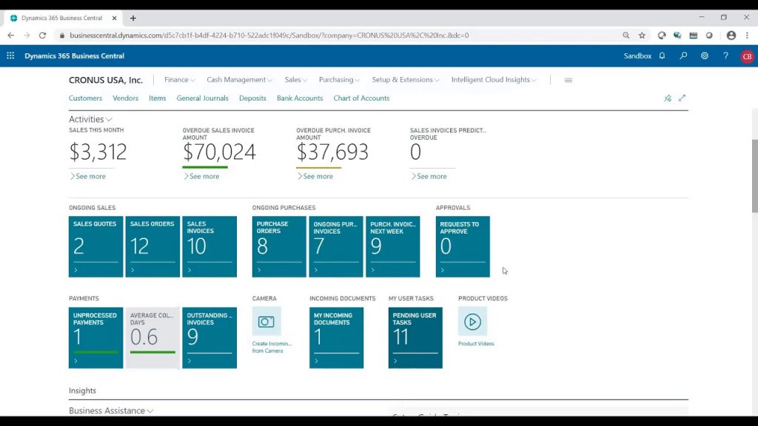Open the CB user account avatar
The width and height of the screenshot is (758, 426).
click(x=747, y=56)
